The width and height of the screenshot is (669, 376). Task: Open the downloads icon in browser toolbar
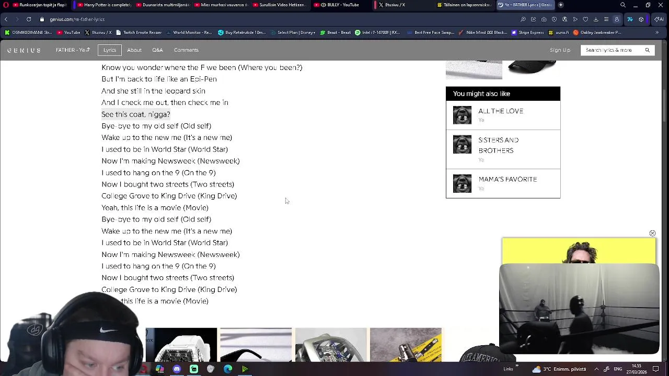pyautogui.click(x=596, y=19)
